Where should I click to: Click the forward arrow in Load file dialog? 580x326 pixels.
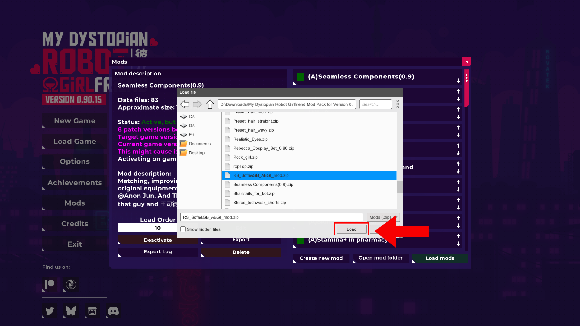pos(197,104)
